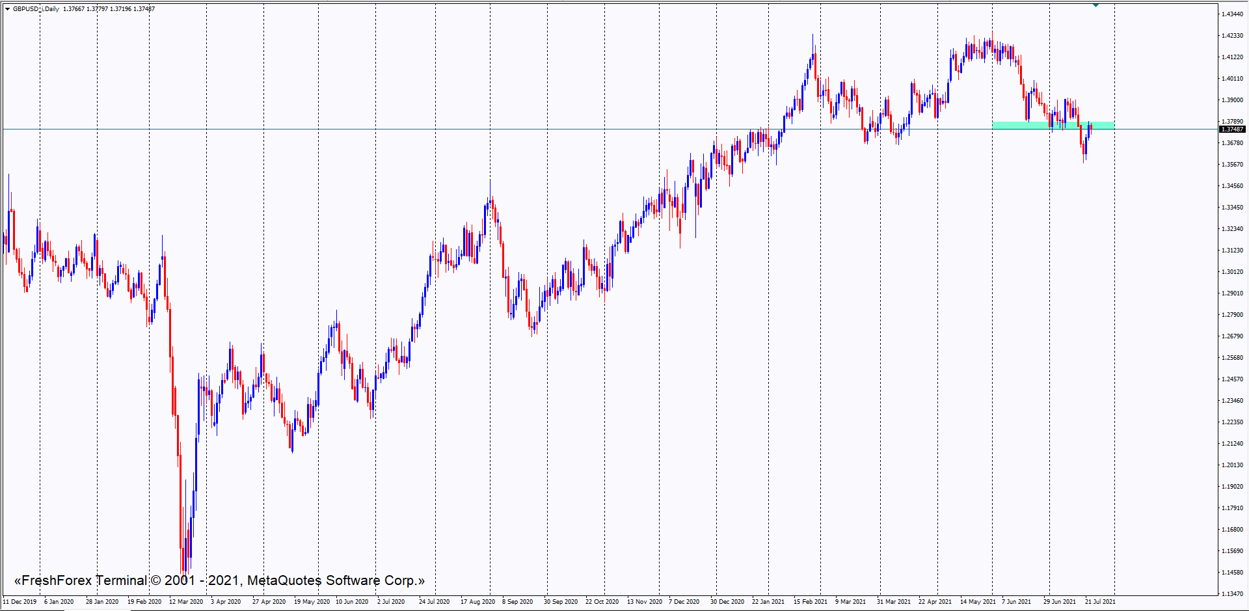
Task: Click the FreshForex Terminal copyright watermark text
Action: [219, 580]
